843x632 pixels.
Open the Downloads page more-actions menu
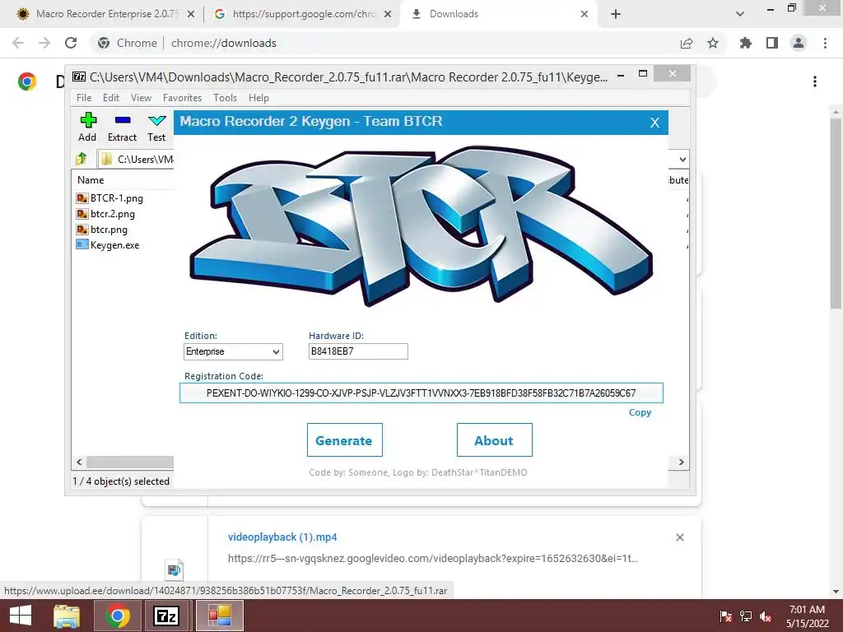[x=815, y=81]
